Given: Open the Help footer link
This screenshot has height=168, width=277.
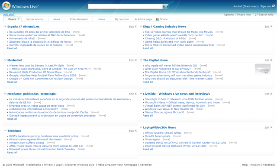Looking at the screenshot, I should click(x=245, y=165).
